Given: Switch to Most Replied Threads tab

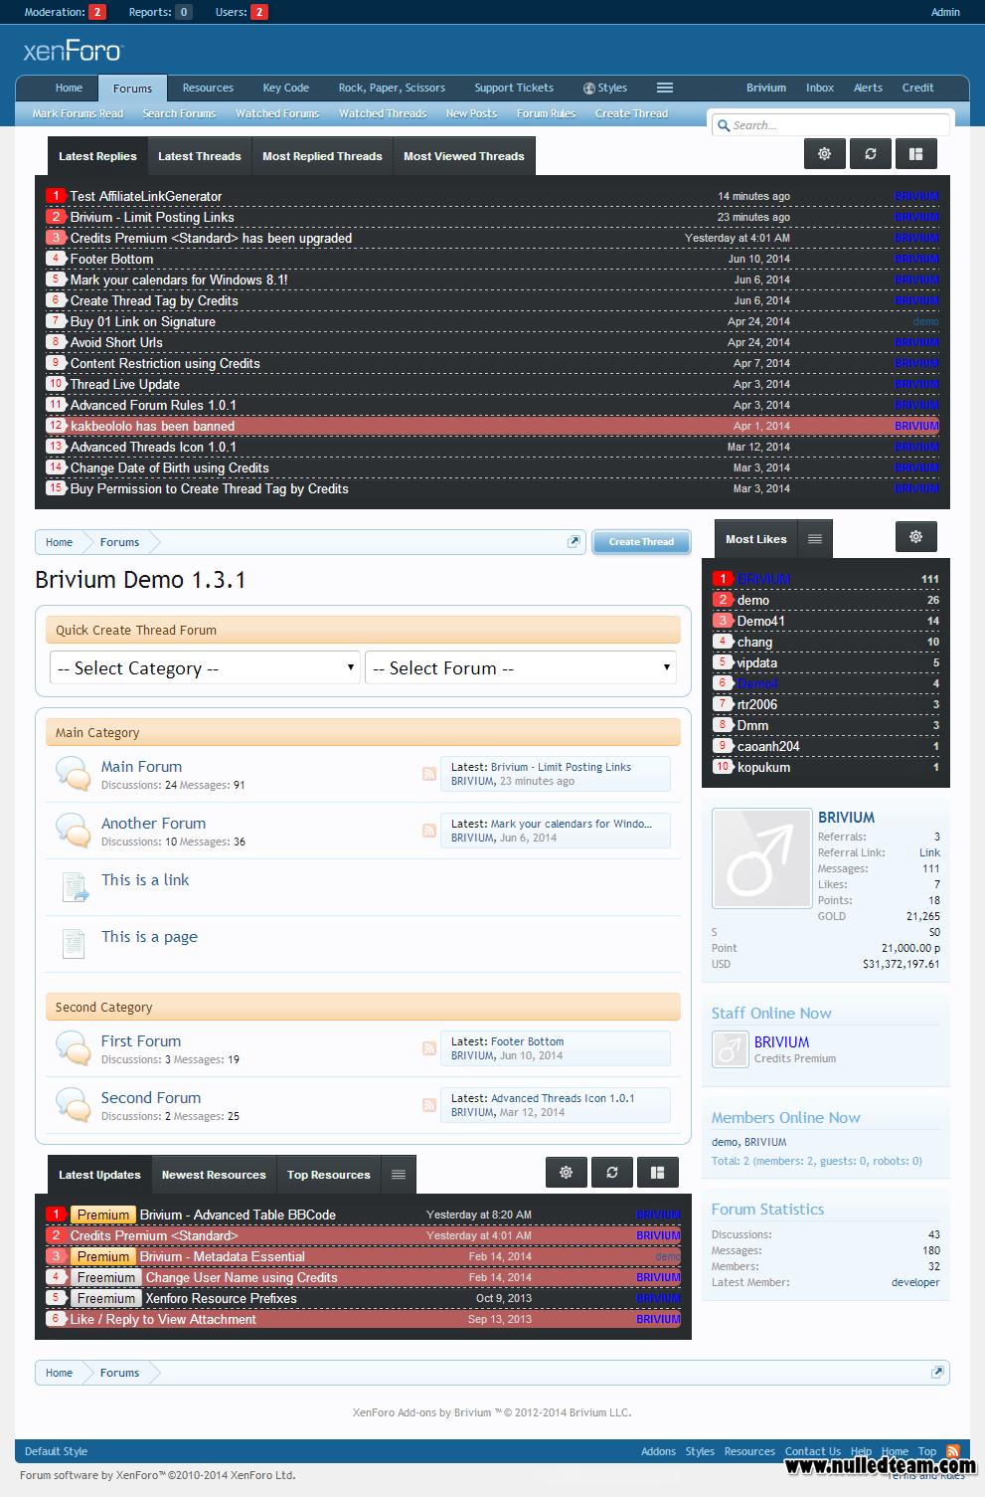Looking at the screenshot, I should click(322, 156).
